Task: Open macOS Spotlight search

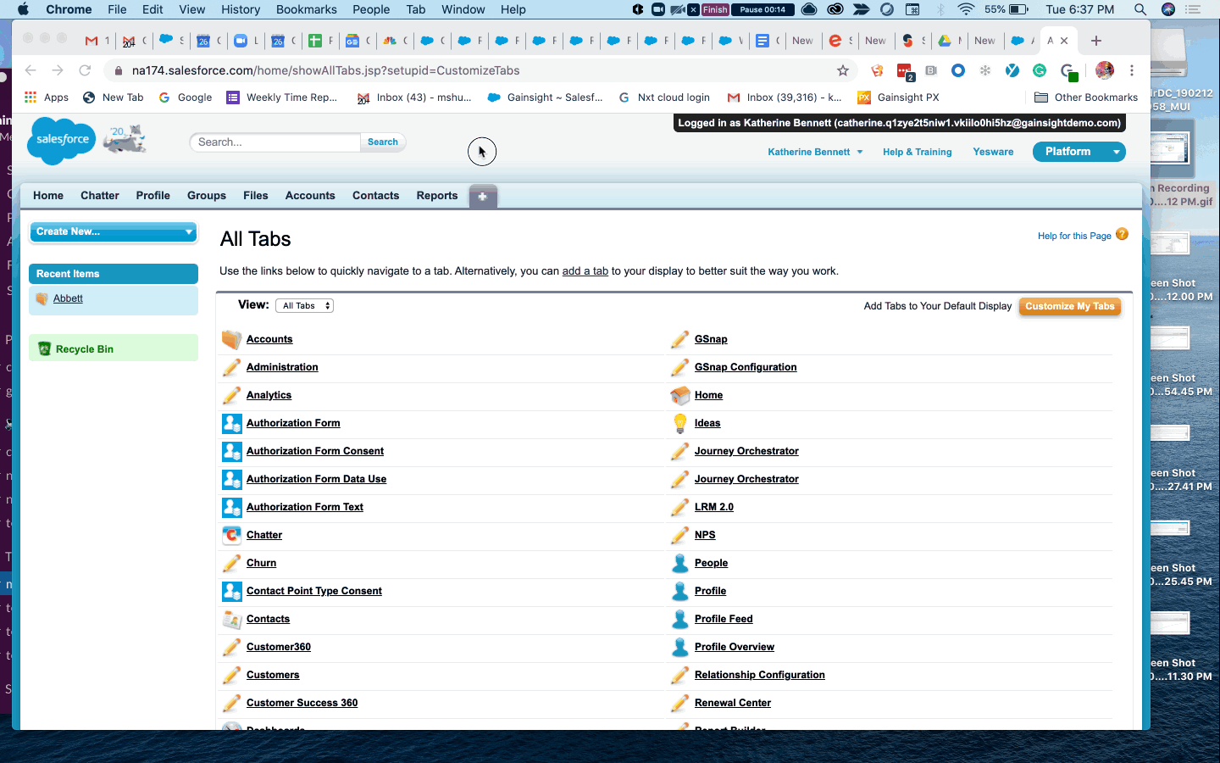Action: [x=1140, y=9]
